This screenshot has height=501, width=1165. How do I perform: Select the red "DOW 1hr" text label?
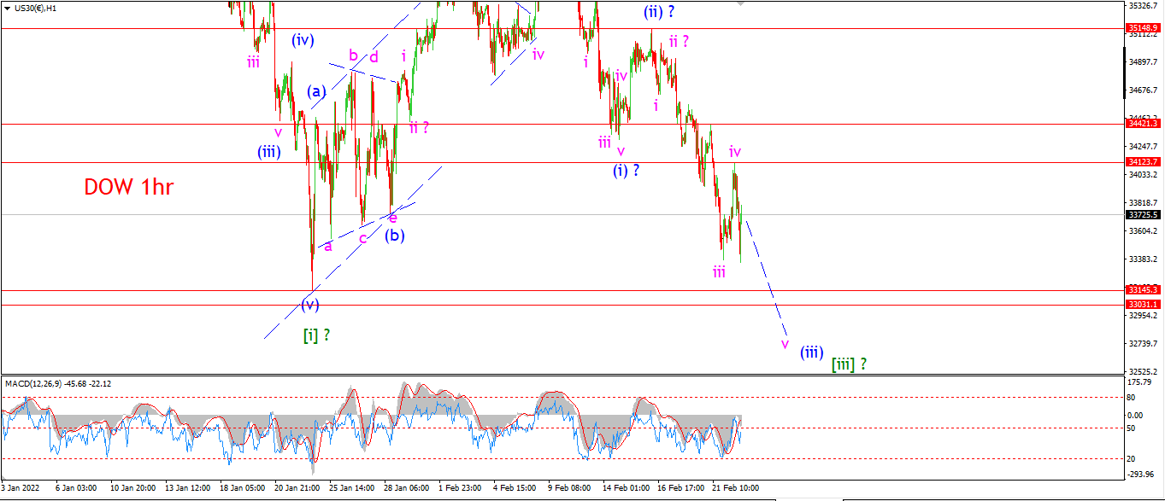coord(129,187)
